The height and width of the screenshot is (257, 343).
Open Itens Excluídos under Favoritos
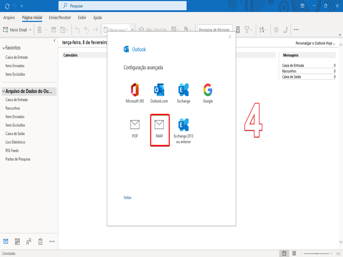pyautogui.click(x=15, y=74)
